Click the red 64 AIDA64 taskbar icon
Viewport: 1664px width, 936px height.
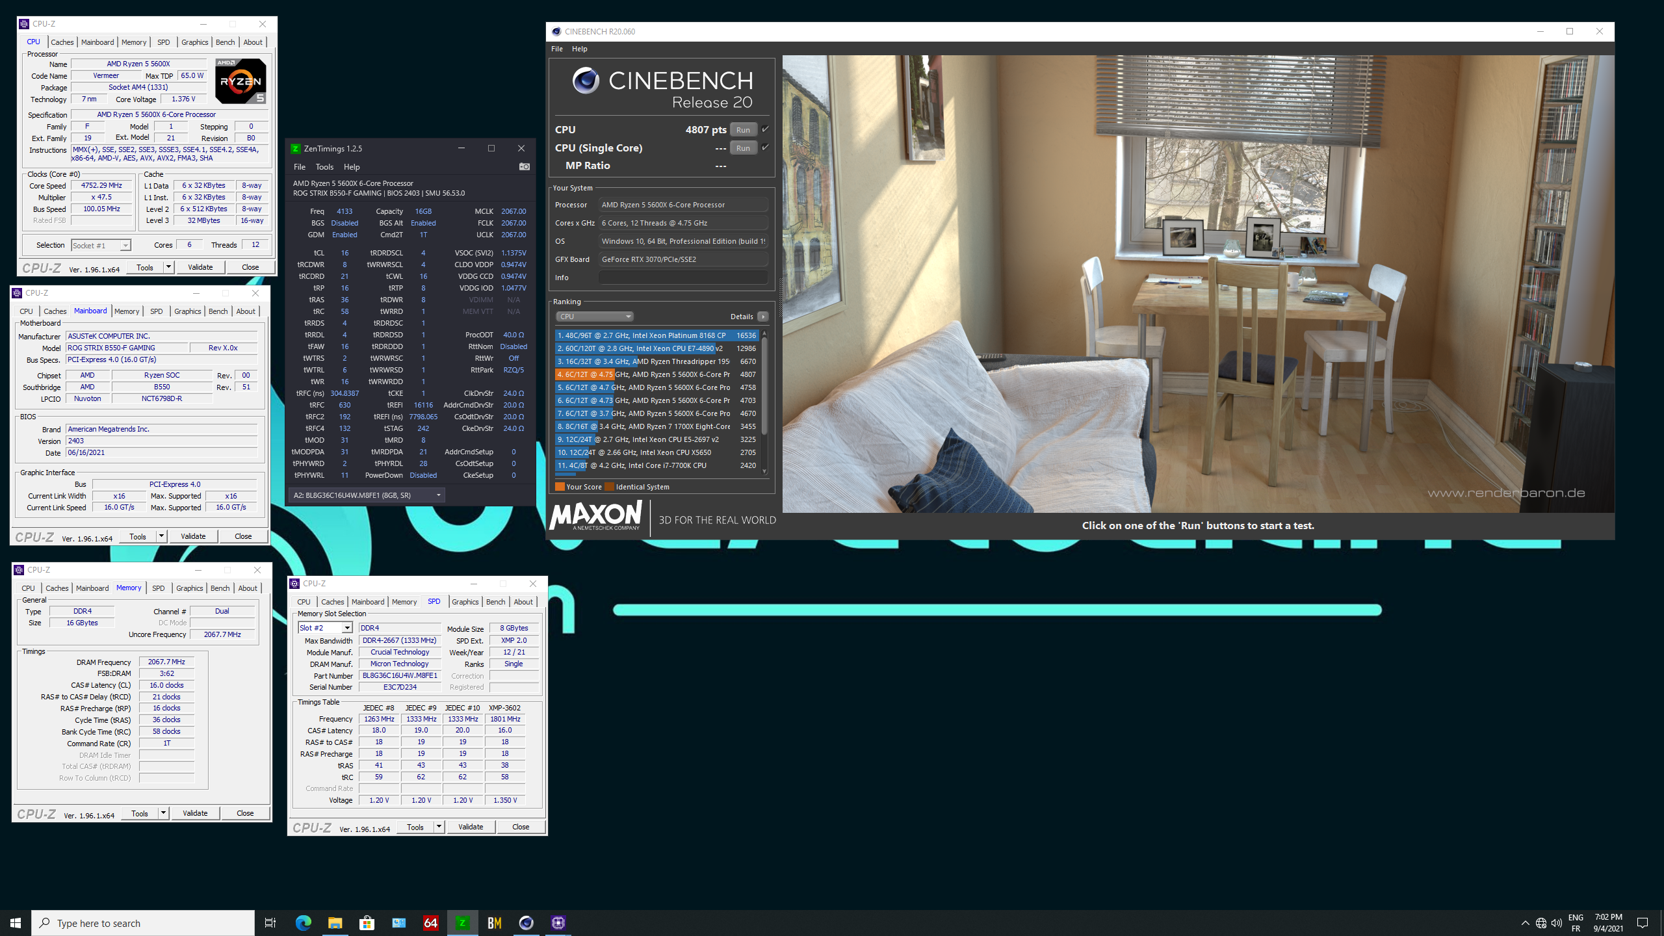430,923
